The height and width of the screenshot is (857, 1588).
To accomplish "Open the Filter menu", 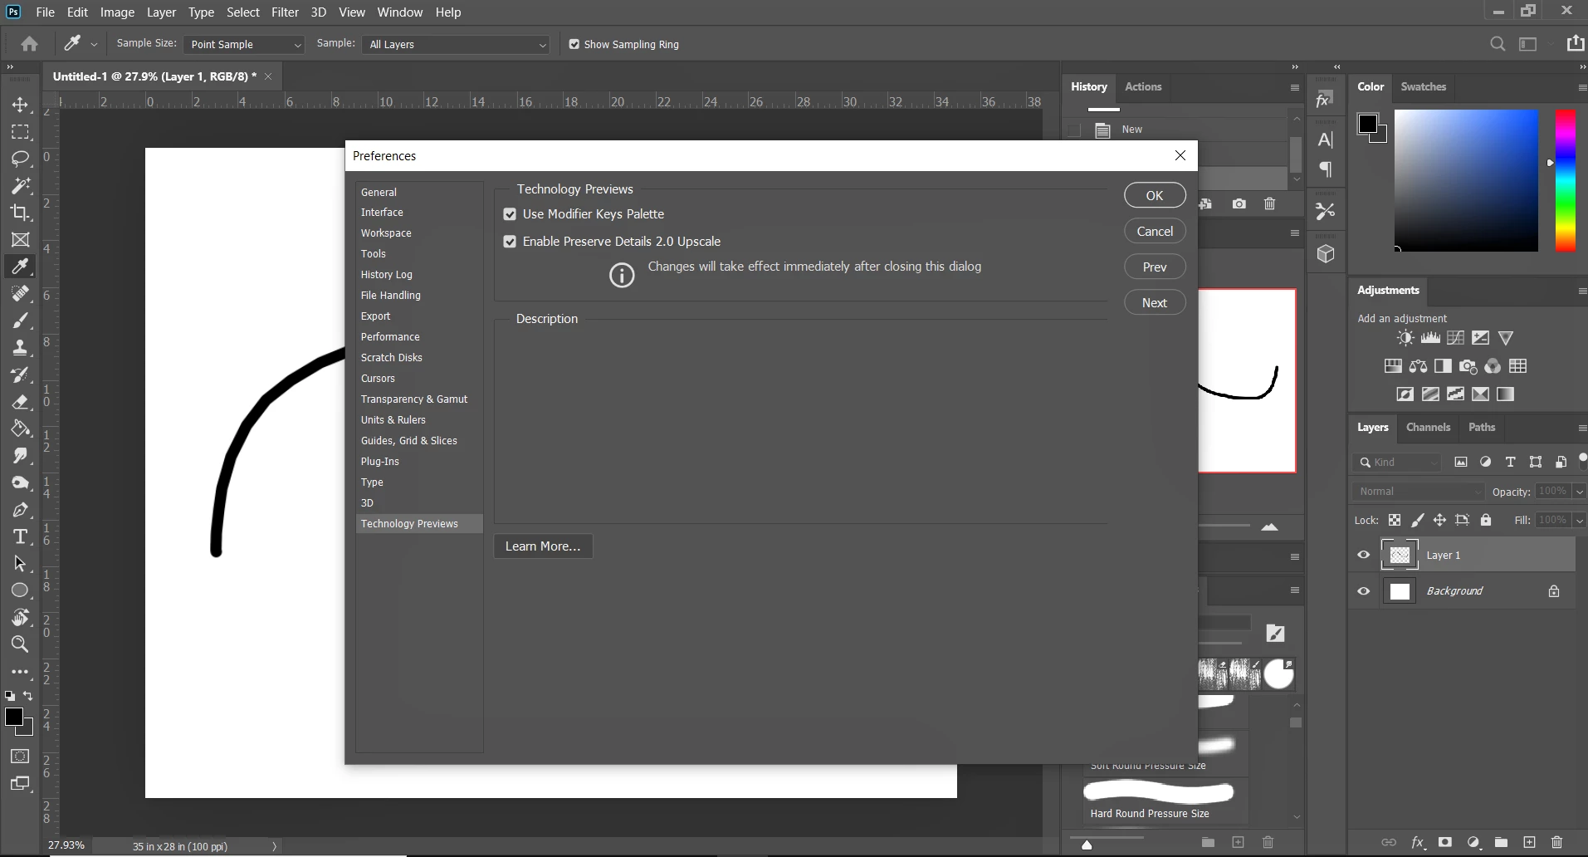I will tap(285, 12).
